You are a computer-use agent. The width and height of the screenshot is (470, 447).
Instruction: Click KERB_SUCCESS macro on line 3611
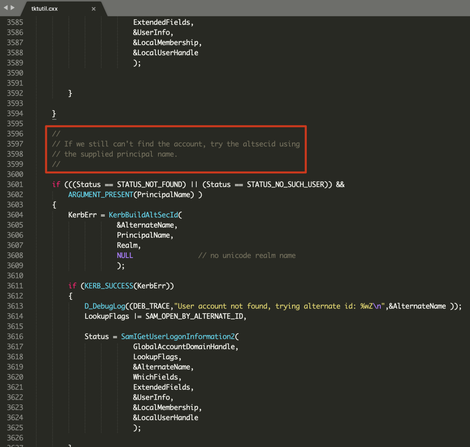(x=108, y=286)
